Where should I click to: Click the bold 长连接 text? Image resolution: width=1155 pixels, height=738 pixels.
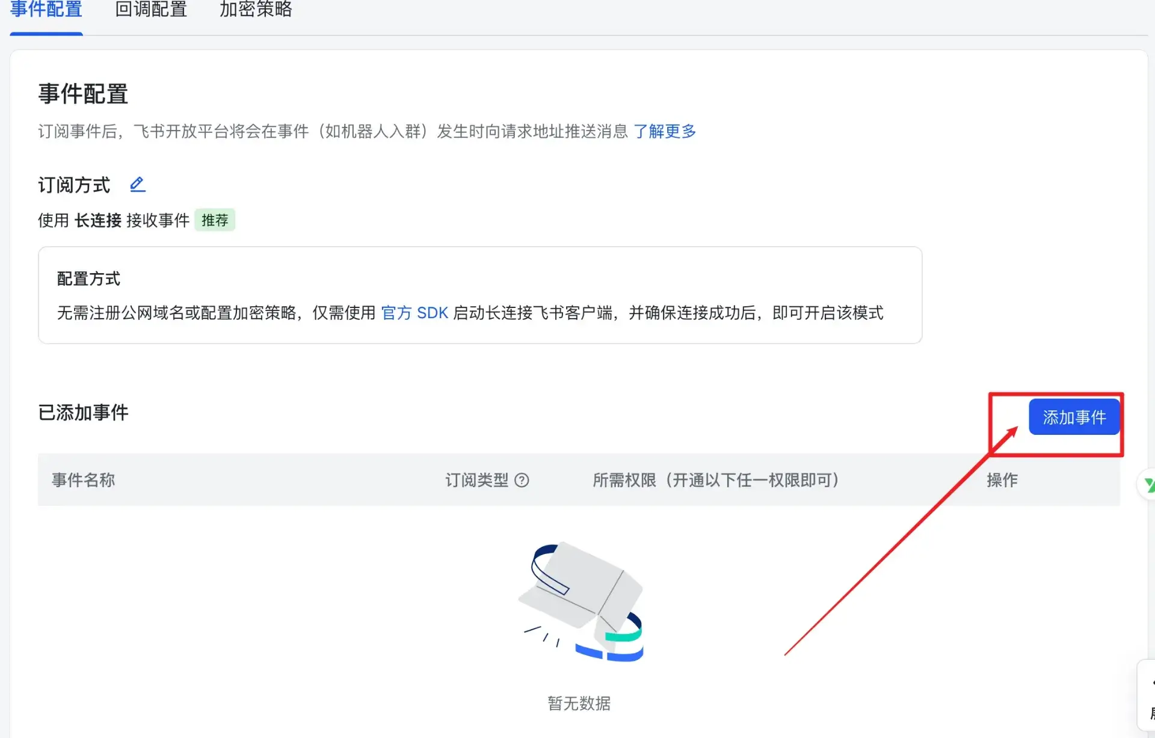pos(98,220)
